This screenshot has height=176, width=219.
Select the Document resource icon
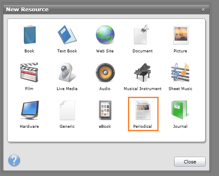pyautogui.click(x=141, y=34)
